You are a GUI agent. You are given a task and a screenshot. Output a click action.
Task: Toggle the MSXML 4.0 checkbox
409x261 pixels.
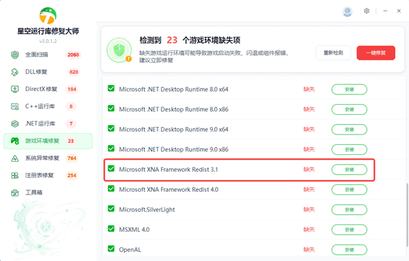[x=111, y=229]
